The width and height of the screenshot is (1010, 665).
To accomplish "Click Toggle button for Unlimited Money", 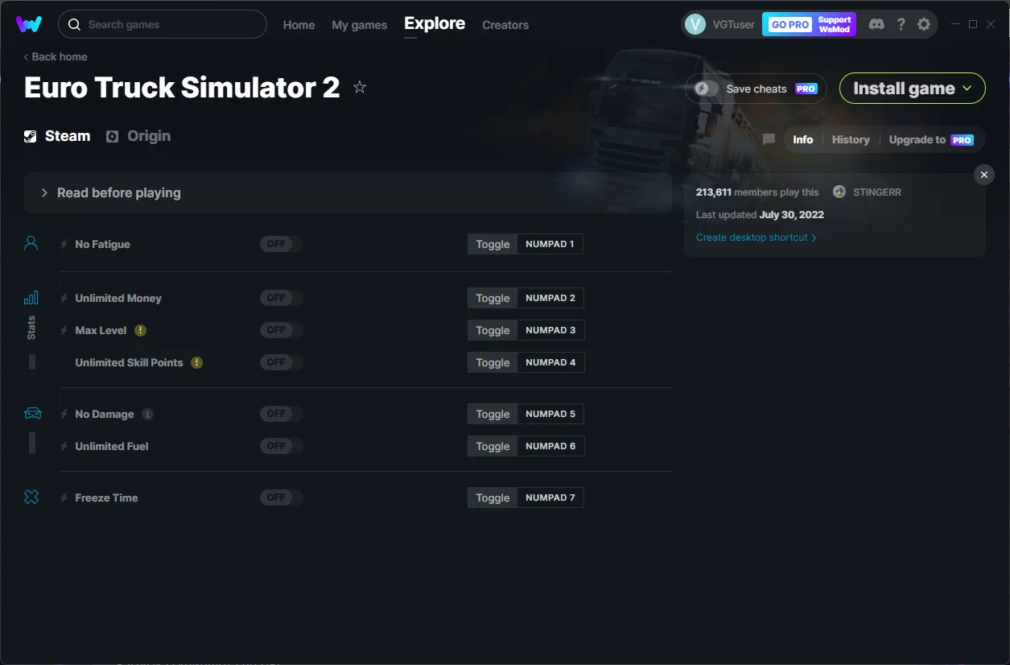I will [x=493, y=298].
